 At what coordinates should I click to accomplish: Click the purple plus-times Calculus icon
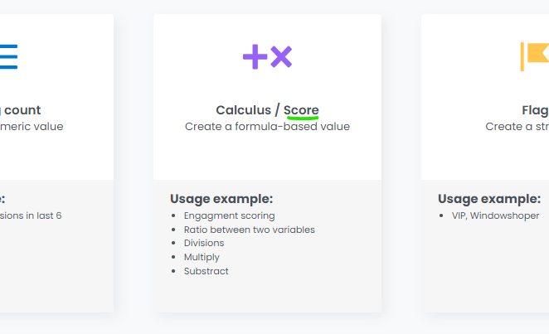(x=267, y=57)
